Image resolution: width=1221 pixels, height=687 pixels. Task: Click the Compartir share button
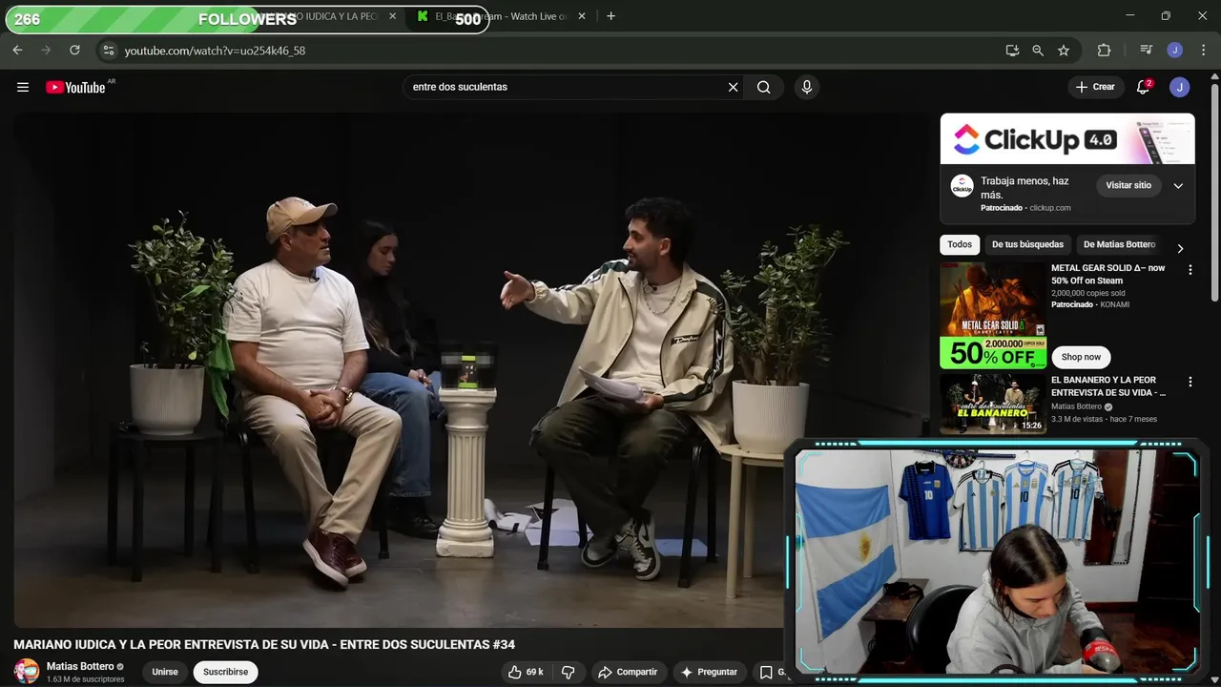[x=628, y=672]
